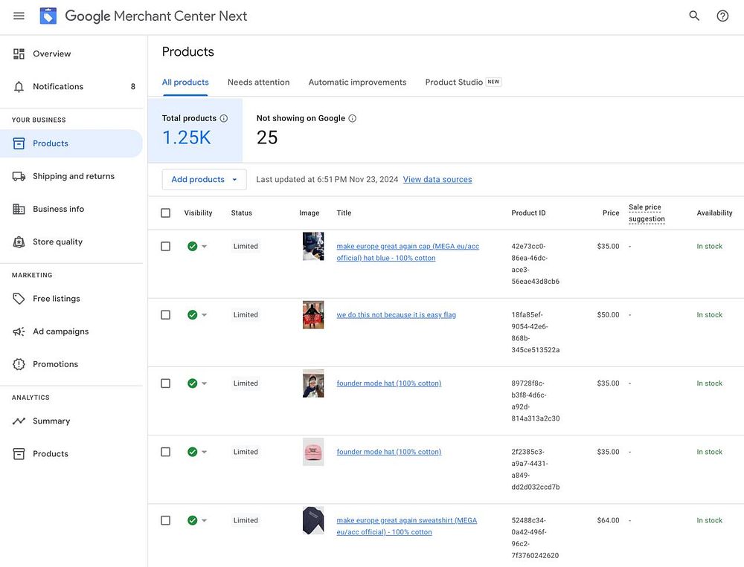Open the Add products dropdown
The image size is (744, 567).
[204, 179]
